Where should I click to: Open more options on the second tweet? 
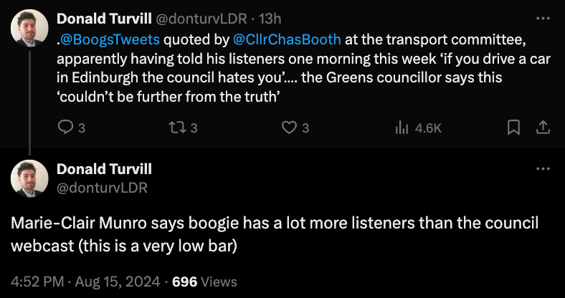tap(543, 169)
